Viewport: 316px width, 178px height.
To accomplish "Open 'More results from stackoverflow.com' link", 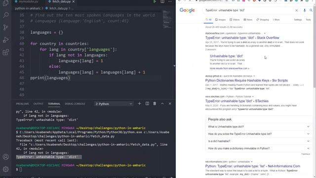I will click(229, 69).
